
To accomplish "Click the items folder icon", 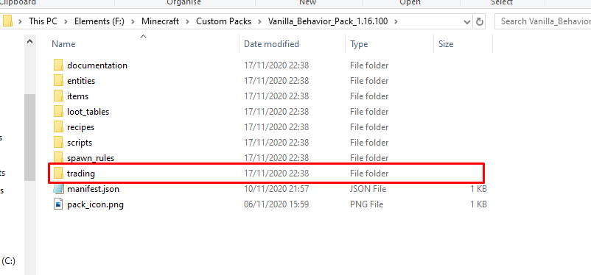I will pyautogui.click(x=58, y=96).
